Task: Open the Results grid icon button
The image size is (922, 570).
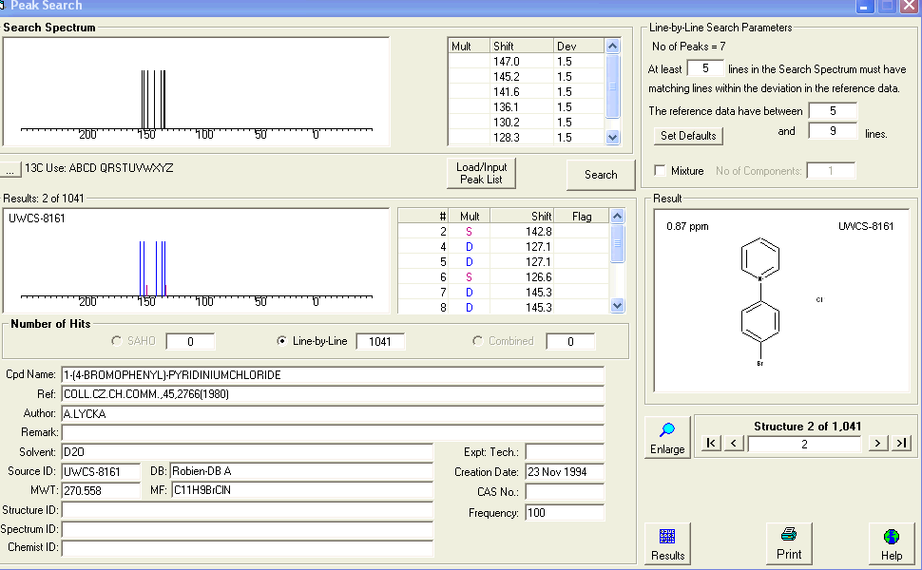Action: click(667, 544)
